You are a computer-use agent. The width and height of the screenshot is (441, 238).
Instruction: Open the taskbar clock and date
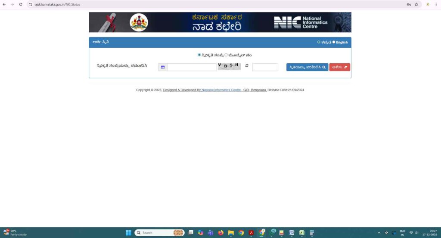429,233
